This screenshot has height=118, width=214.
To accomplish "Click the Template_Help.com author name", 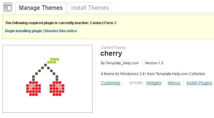I will pyautogui.click(x=122, y=63).
